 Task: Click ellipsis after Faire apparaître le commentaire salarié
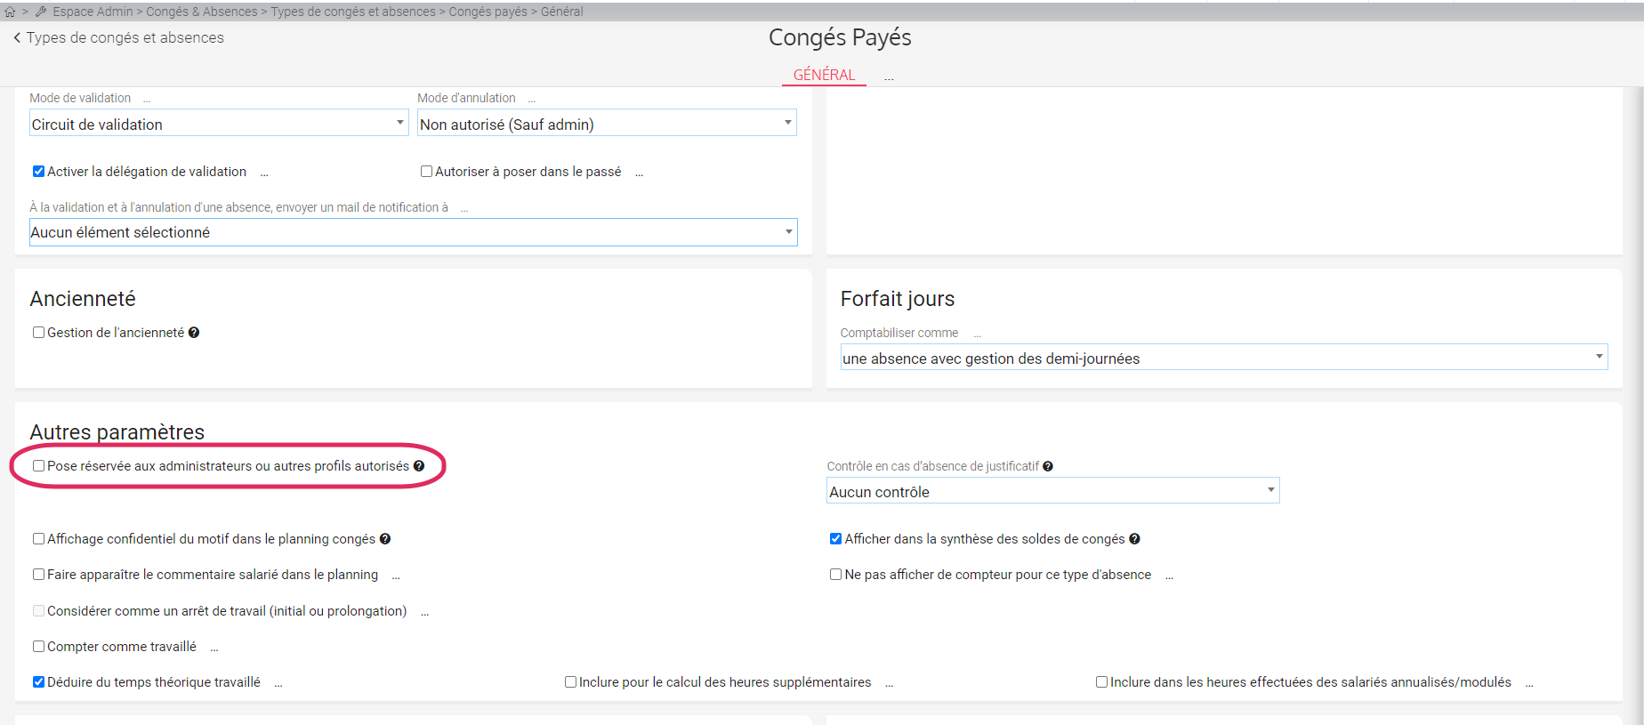[396, 576]
